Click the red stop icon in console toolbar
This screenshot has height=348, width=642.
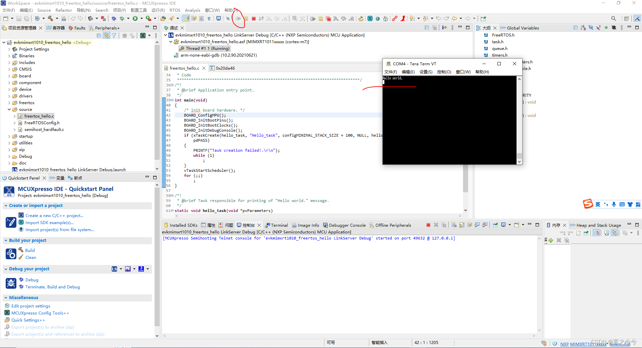pos(428,225)
